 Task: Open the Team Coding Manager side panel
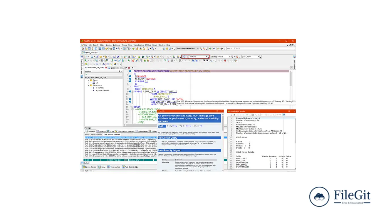pos(82,65)
